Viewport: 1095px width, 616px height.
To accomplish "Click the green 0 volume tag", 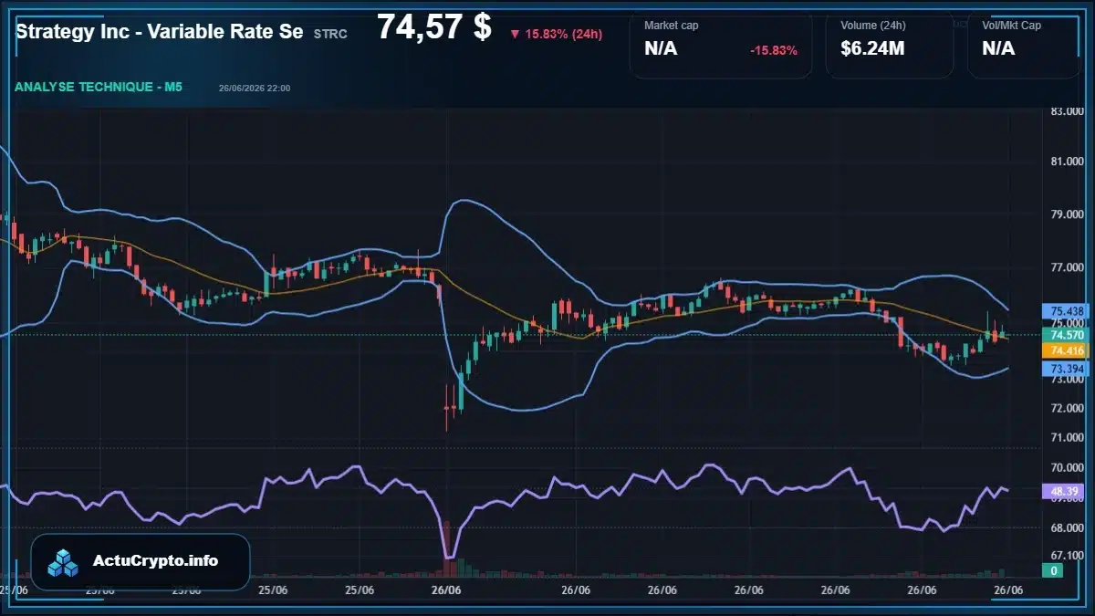I will [x=1053, y=571].
